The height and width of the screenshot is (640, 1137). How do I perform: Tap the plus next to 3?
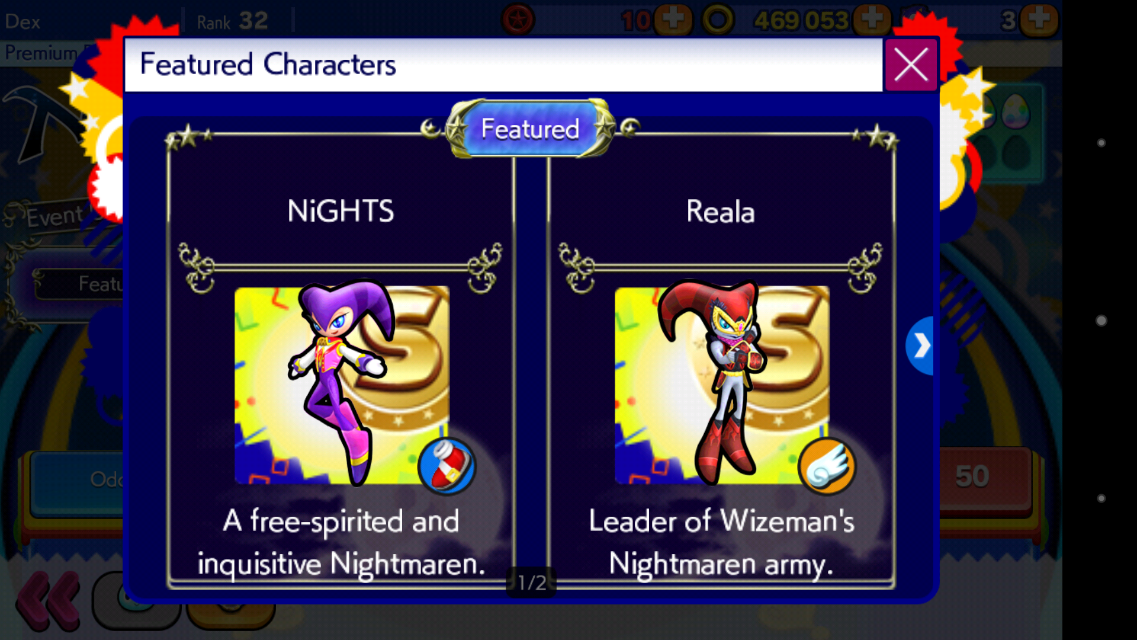[x=1039, y=20]
